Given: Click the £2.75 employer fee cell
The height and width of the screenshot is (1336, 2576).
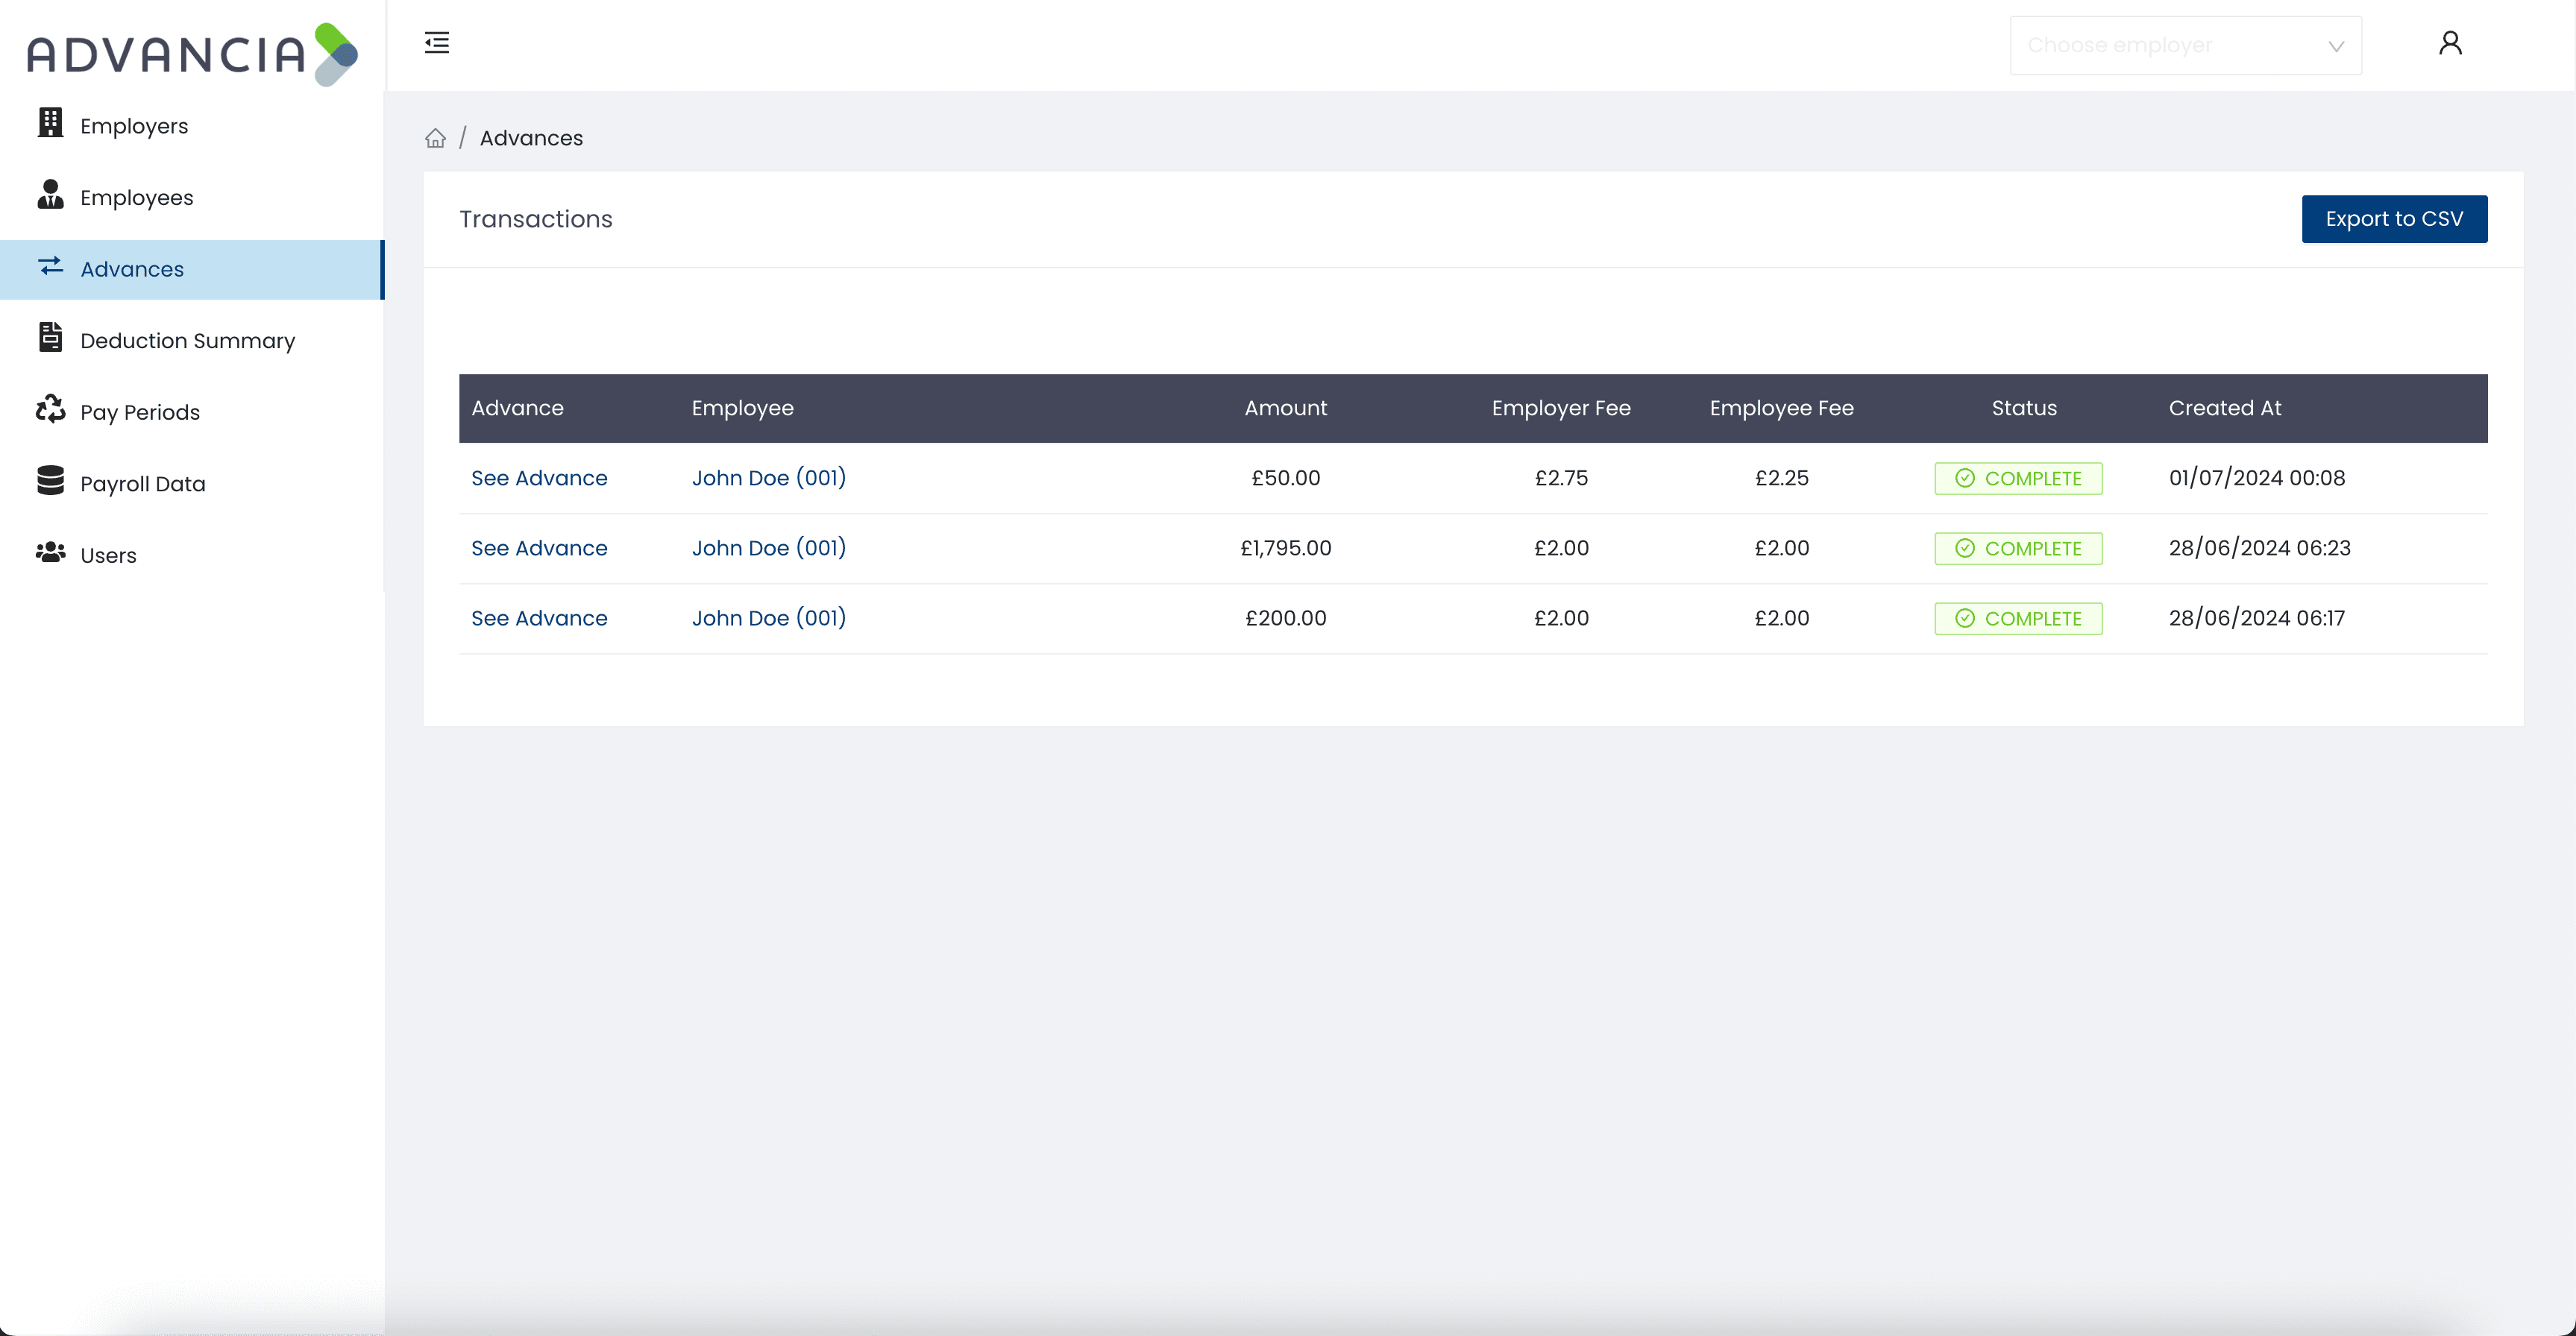Looking at the screenshot, I should click(1561, 478).
